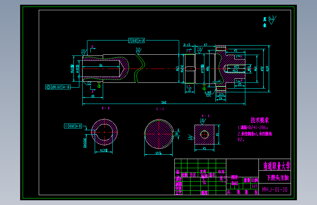Click the 86 bore depth dimension
The image size is (317, 205).
(101, 65)
